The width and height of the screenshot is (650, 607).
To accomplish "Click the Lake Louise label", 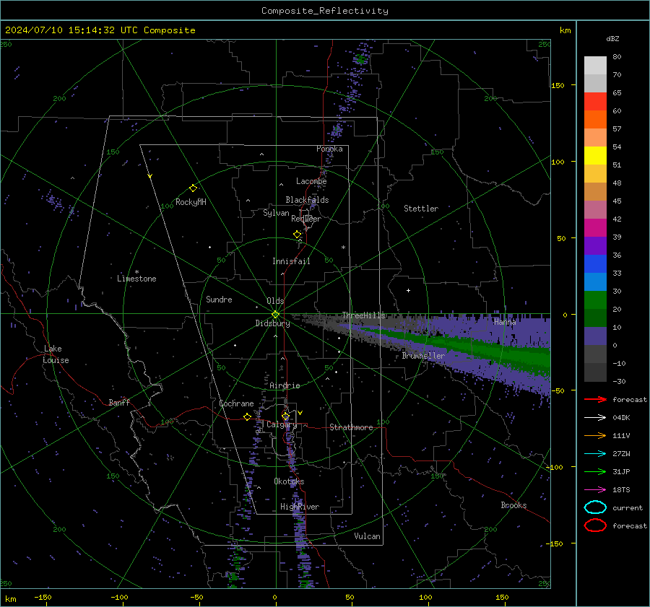I will tap(56, 354).
